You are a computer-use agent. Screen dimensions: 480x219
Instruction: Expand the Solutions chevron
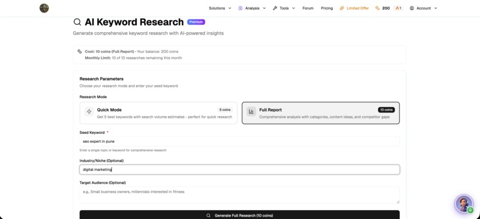[230, 8]
